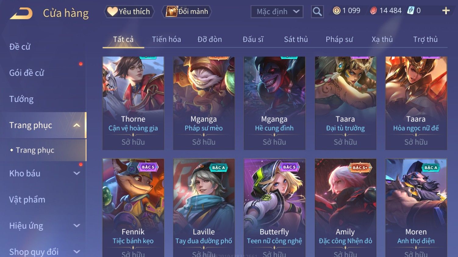Expand the Kho báu sidebar section

[x=77, y=173]
